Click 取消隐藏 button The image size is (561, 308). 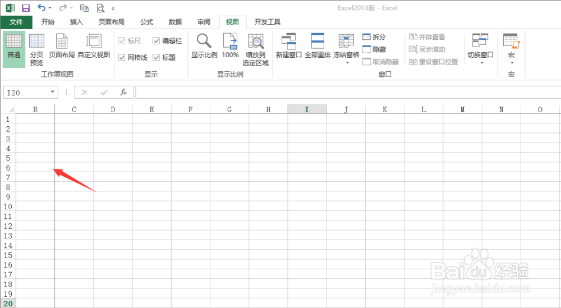pos(380,62)
